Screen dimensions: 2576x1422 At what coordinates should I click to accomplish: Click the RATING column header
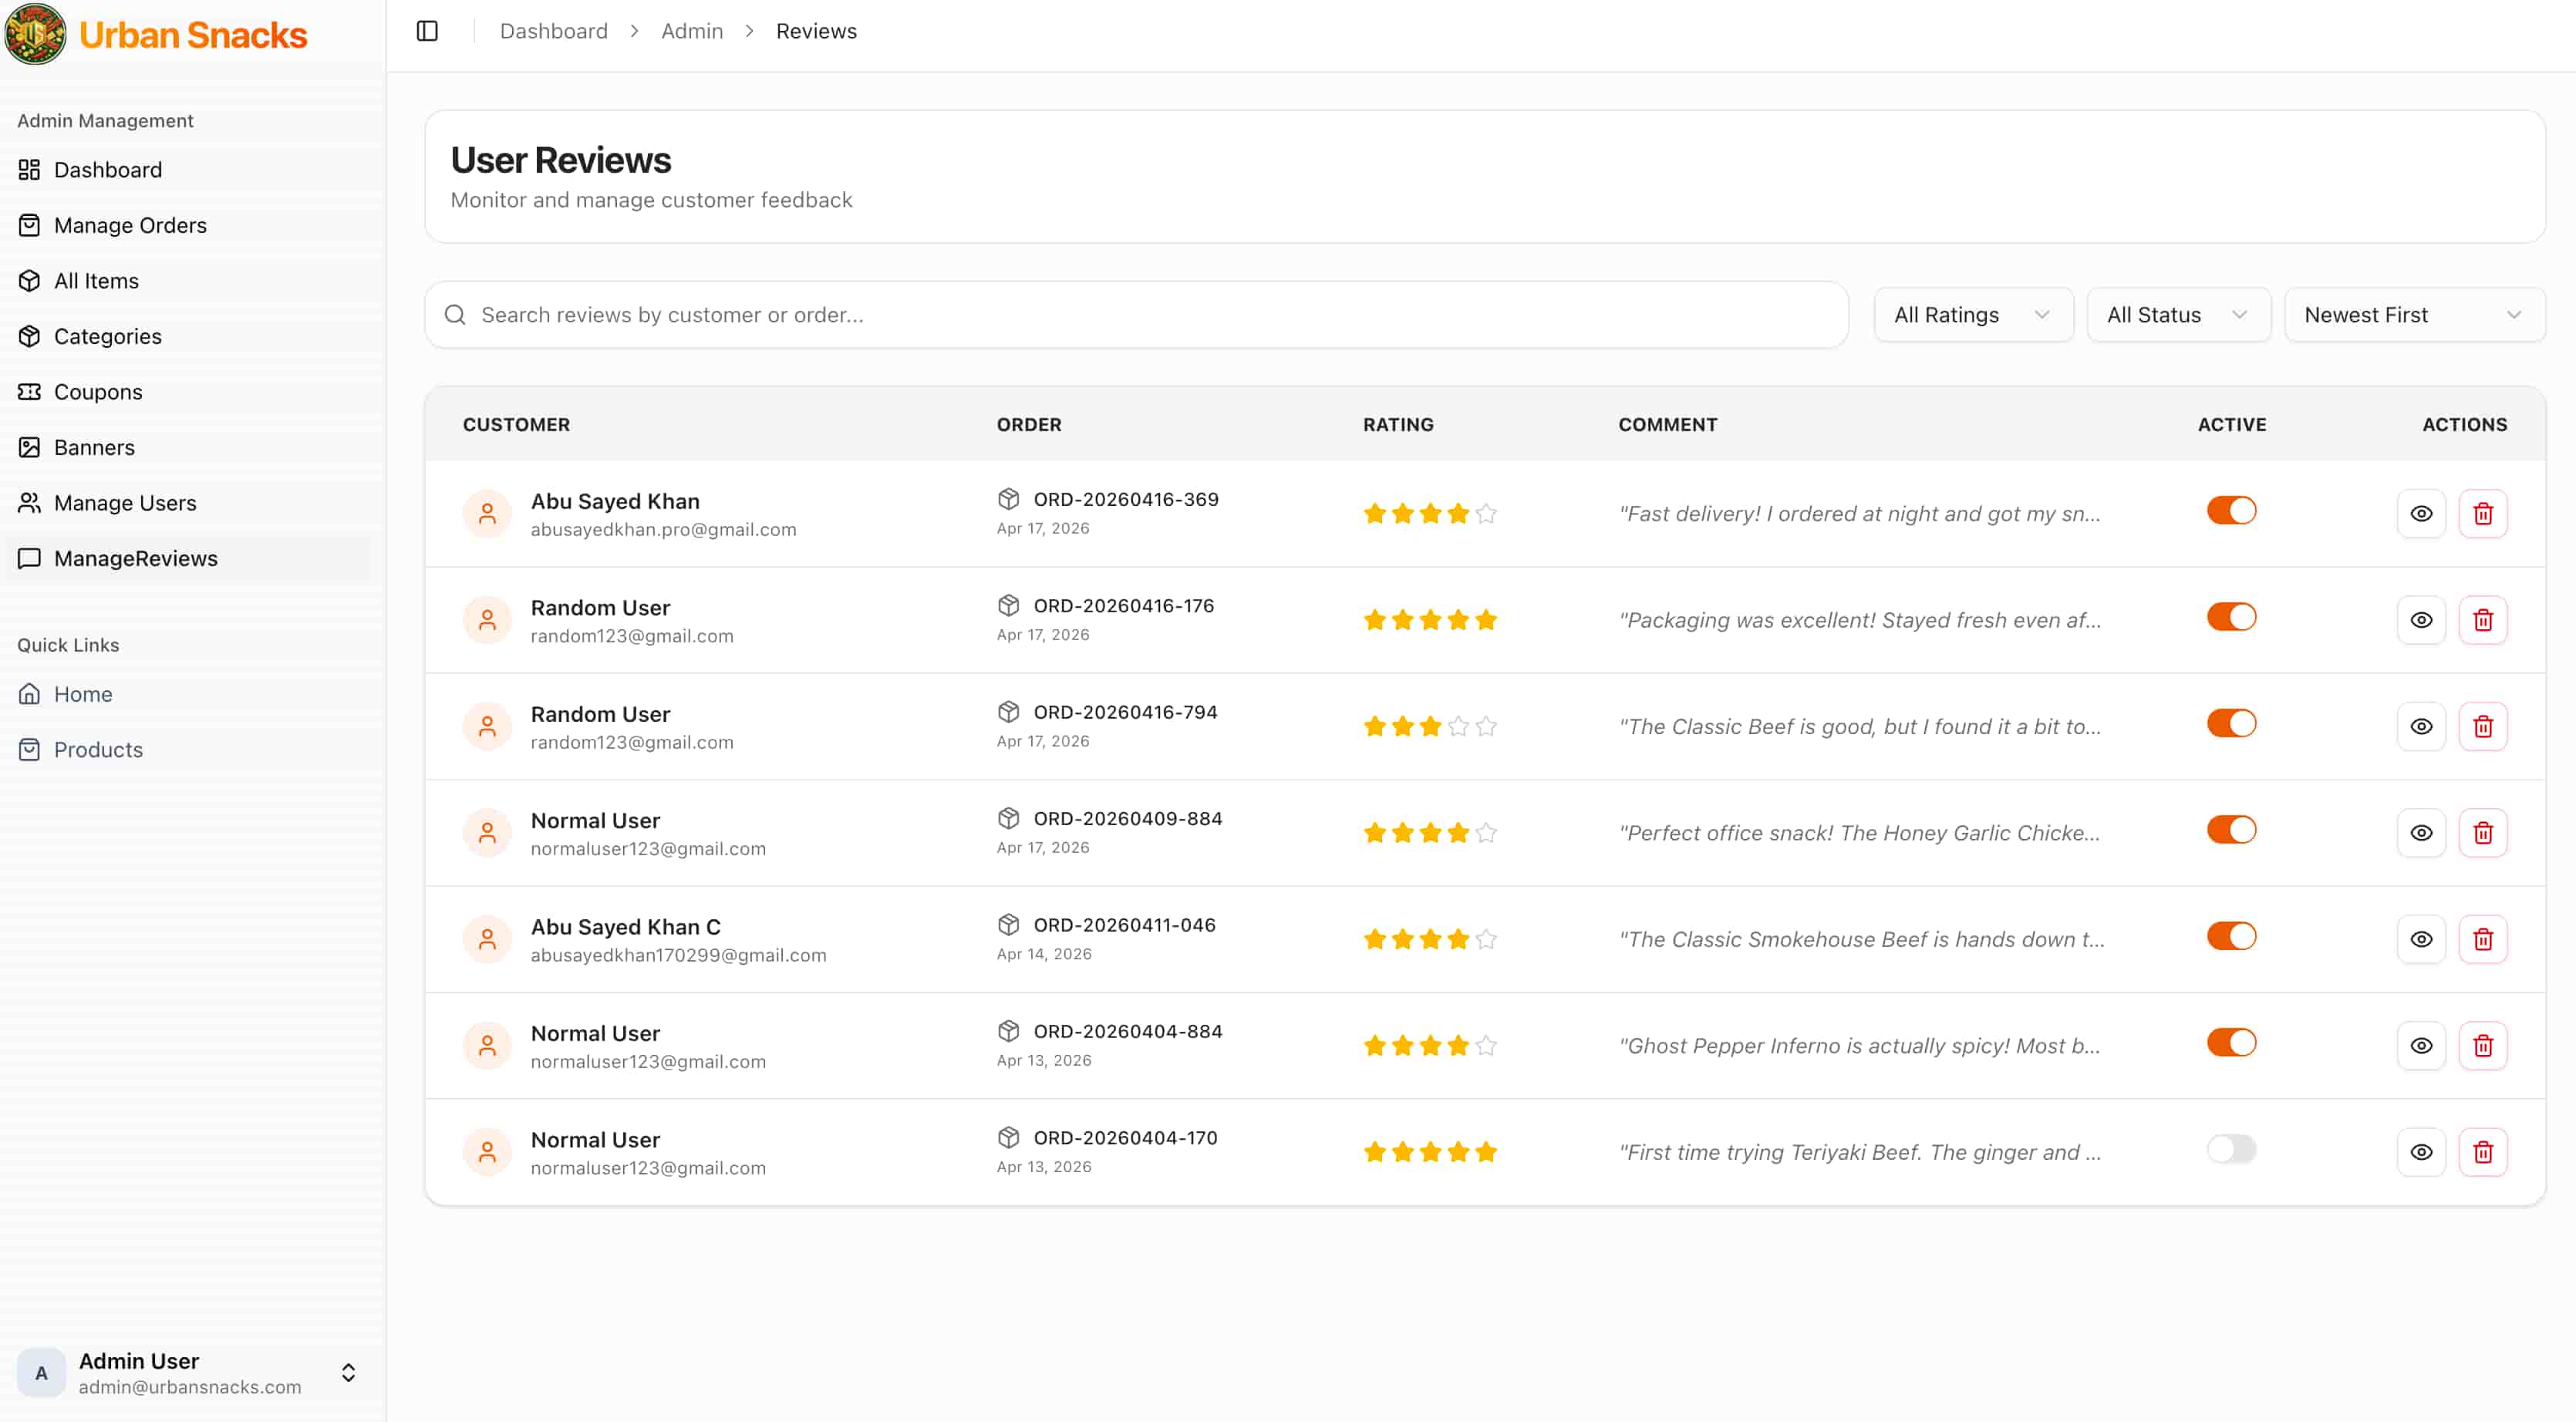(1398, 424)
